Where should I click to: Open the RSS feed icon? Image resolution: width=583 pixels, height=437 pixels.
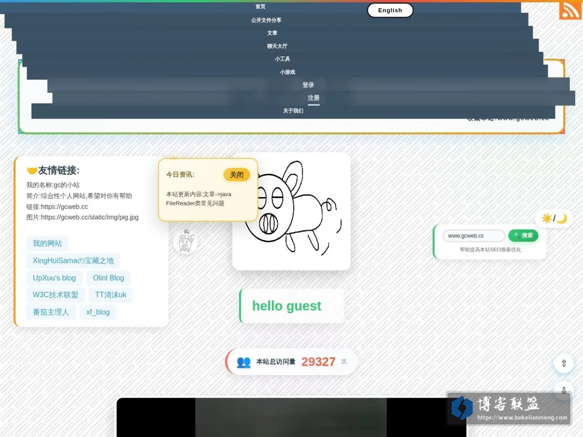(570, 10)
